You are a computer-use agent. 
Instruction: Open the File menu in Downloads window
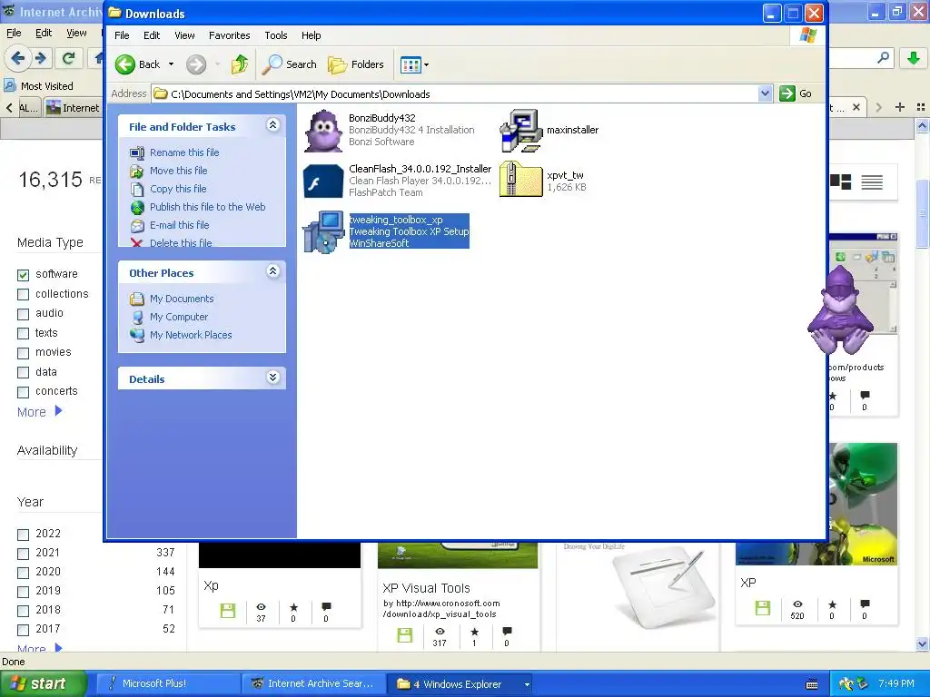[122, 35]
